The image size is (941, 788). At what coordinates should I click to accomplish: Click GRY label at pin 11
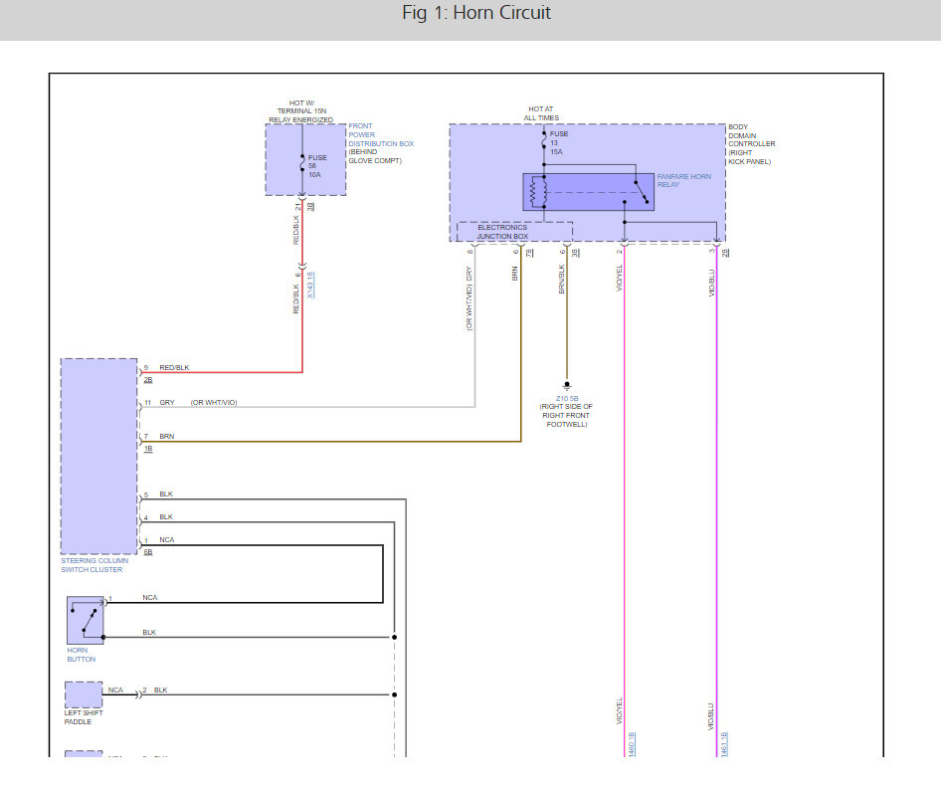point(167,402)
